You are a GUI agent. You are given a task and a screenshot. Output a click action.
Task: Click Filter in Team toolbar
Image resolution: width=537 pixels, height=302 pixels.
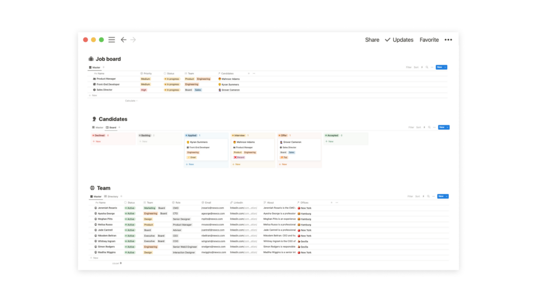coord(410,197)
